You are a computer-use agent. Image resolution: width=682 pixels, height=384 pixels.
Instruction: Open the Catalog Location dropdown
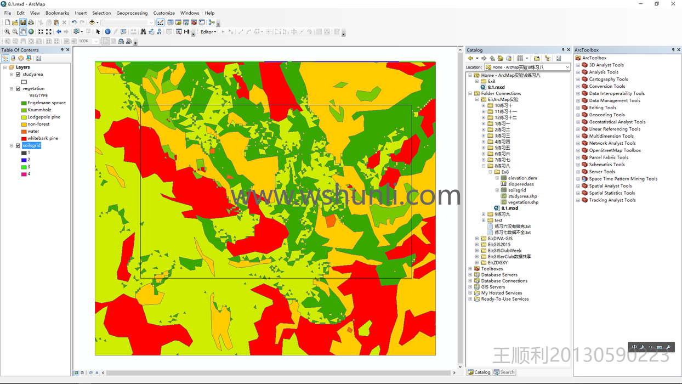point(567,67)
